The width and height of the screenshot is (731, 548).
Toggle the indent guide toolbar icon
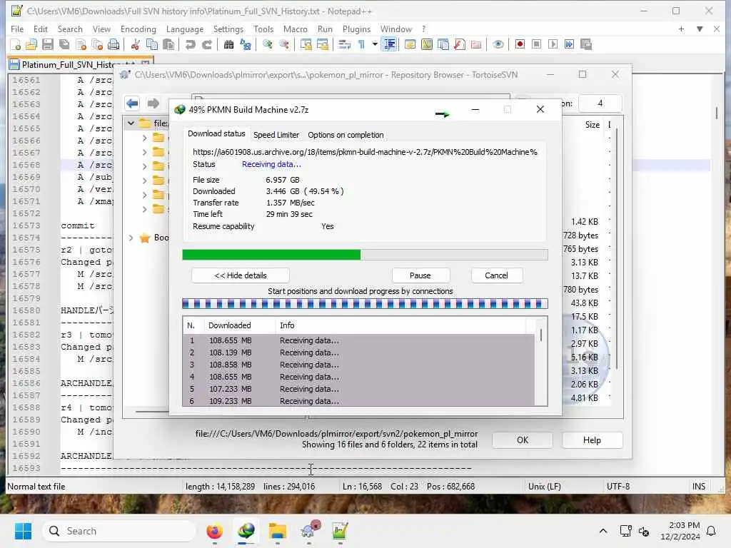(389, 45)
